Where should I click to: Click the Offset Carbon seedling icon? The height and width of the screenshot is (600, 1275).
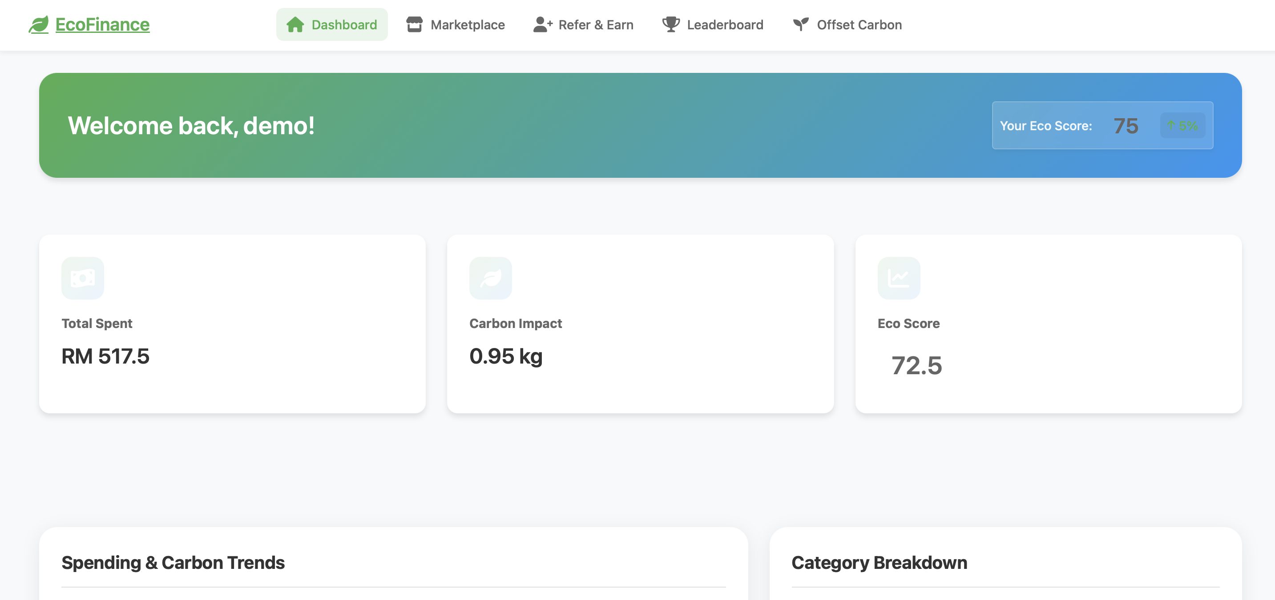(801, 24)
